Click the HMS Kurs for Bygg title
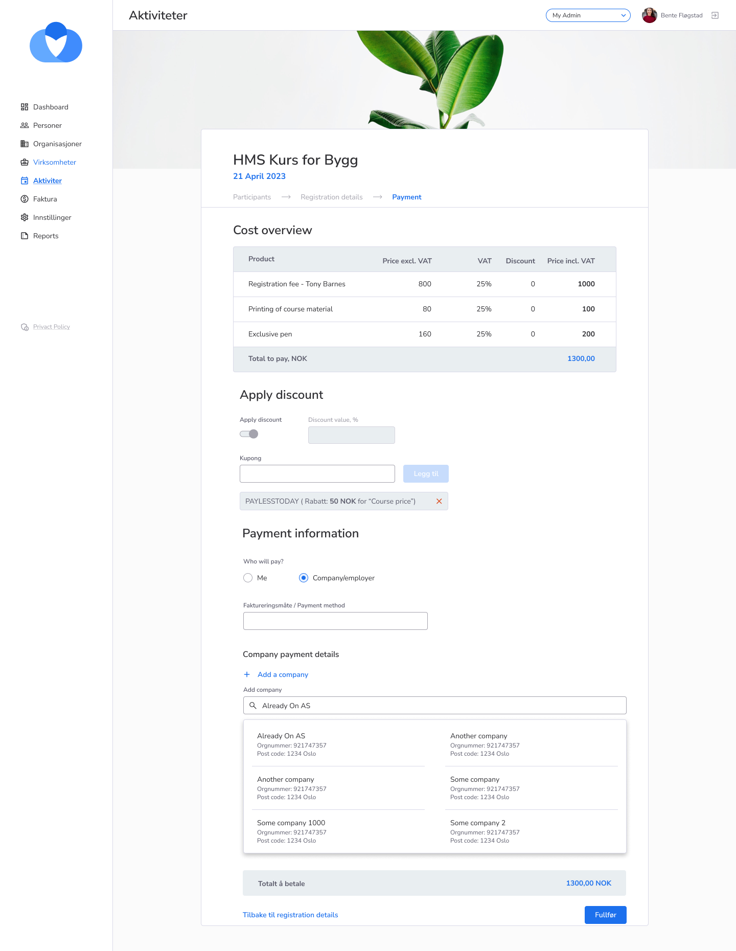 (x=295, y=160)
